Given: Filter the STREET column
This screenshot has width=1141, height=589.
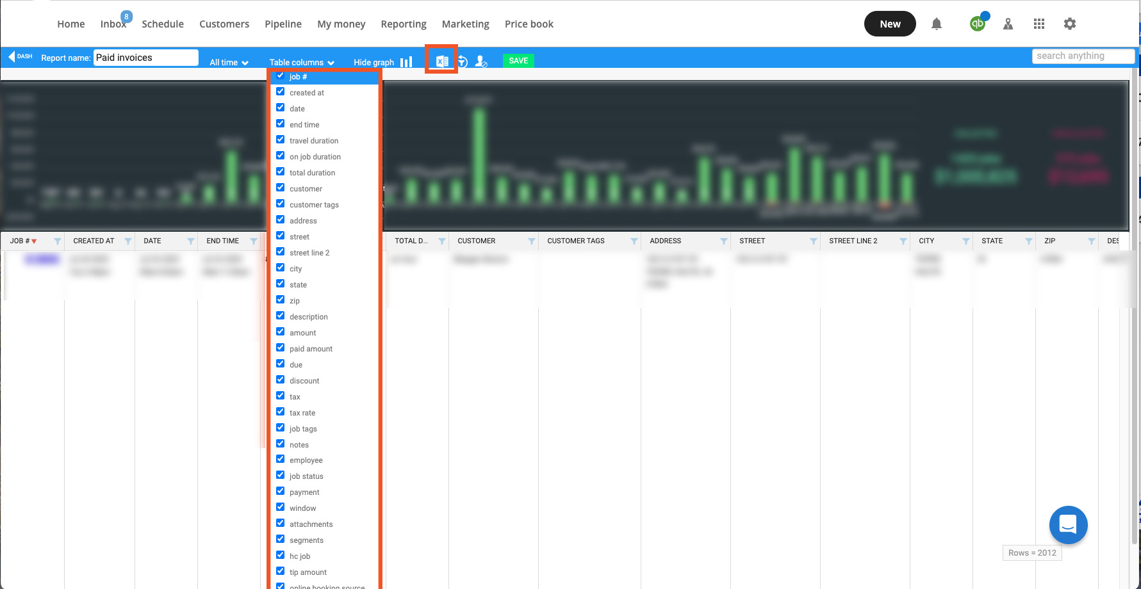Looking at the screenshot, I should pyautogui.click(x=814, y=241).
